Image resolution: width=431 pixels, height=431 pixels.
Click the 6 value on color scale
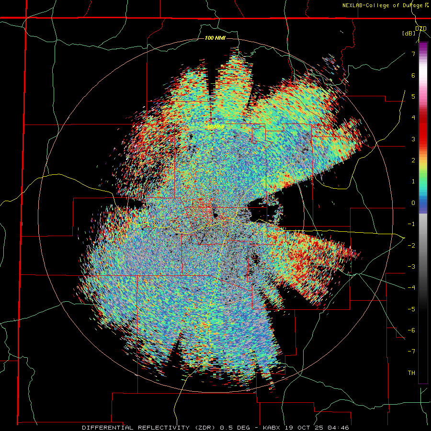point(413,75)
